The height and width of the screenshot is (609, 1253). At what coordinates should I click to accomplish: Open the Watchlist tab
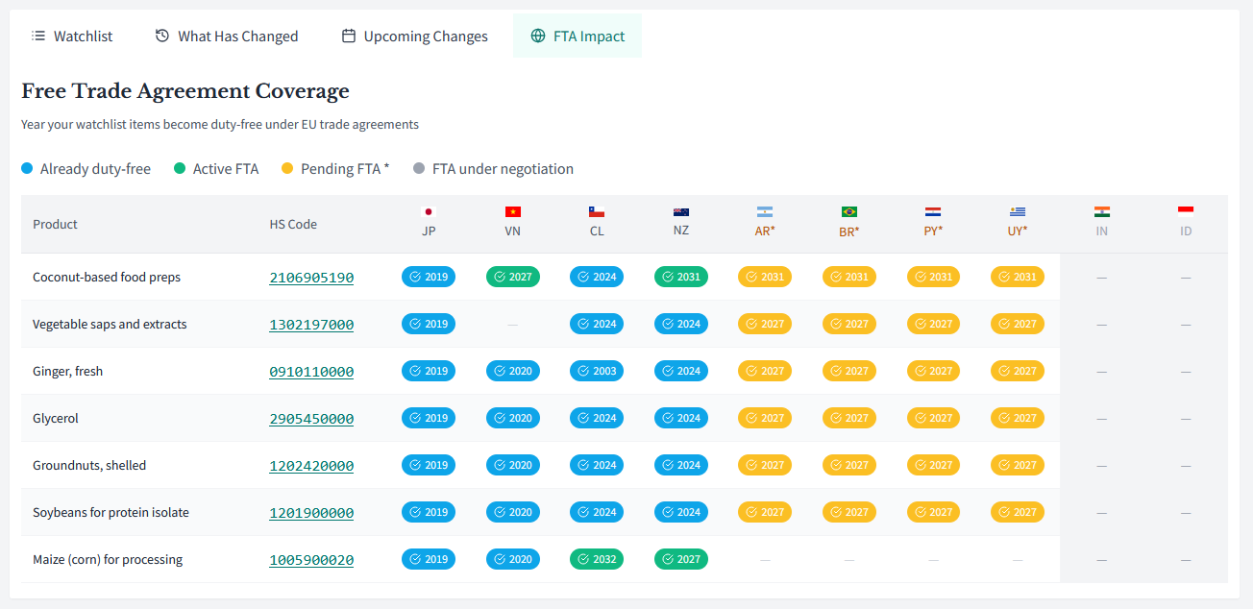tap(72, 37)
